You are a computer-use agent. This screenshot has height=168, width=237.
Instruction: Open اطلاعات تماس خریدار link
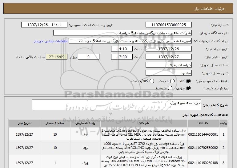(51, 41)
